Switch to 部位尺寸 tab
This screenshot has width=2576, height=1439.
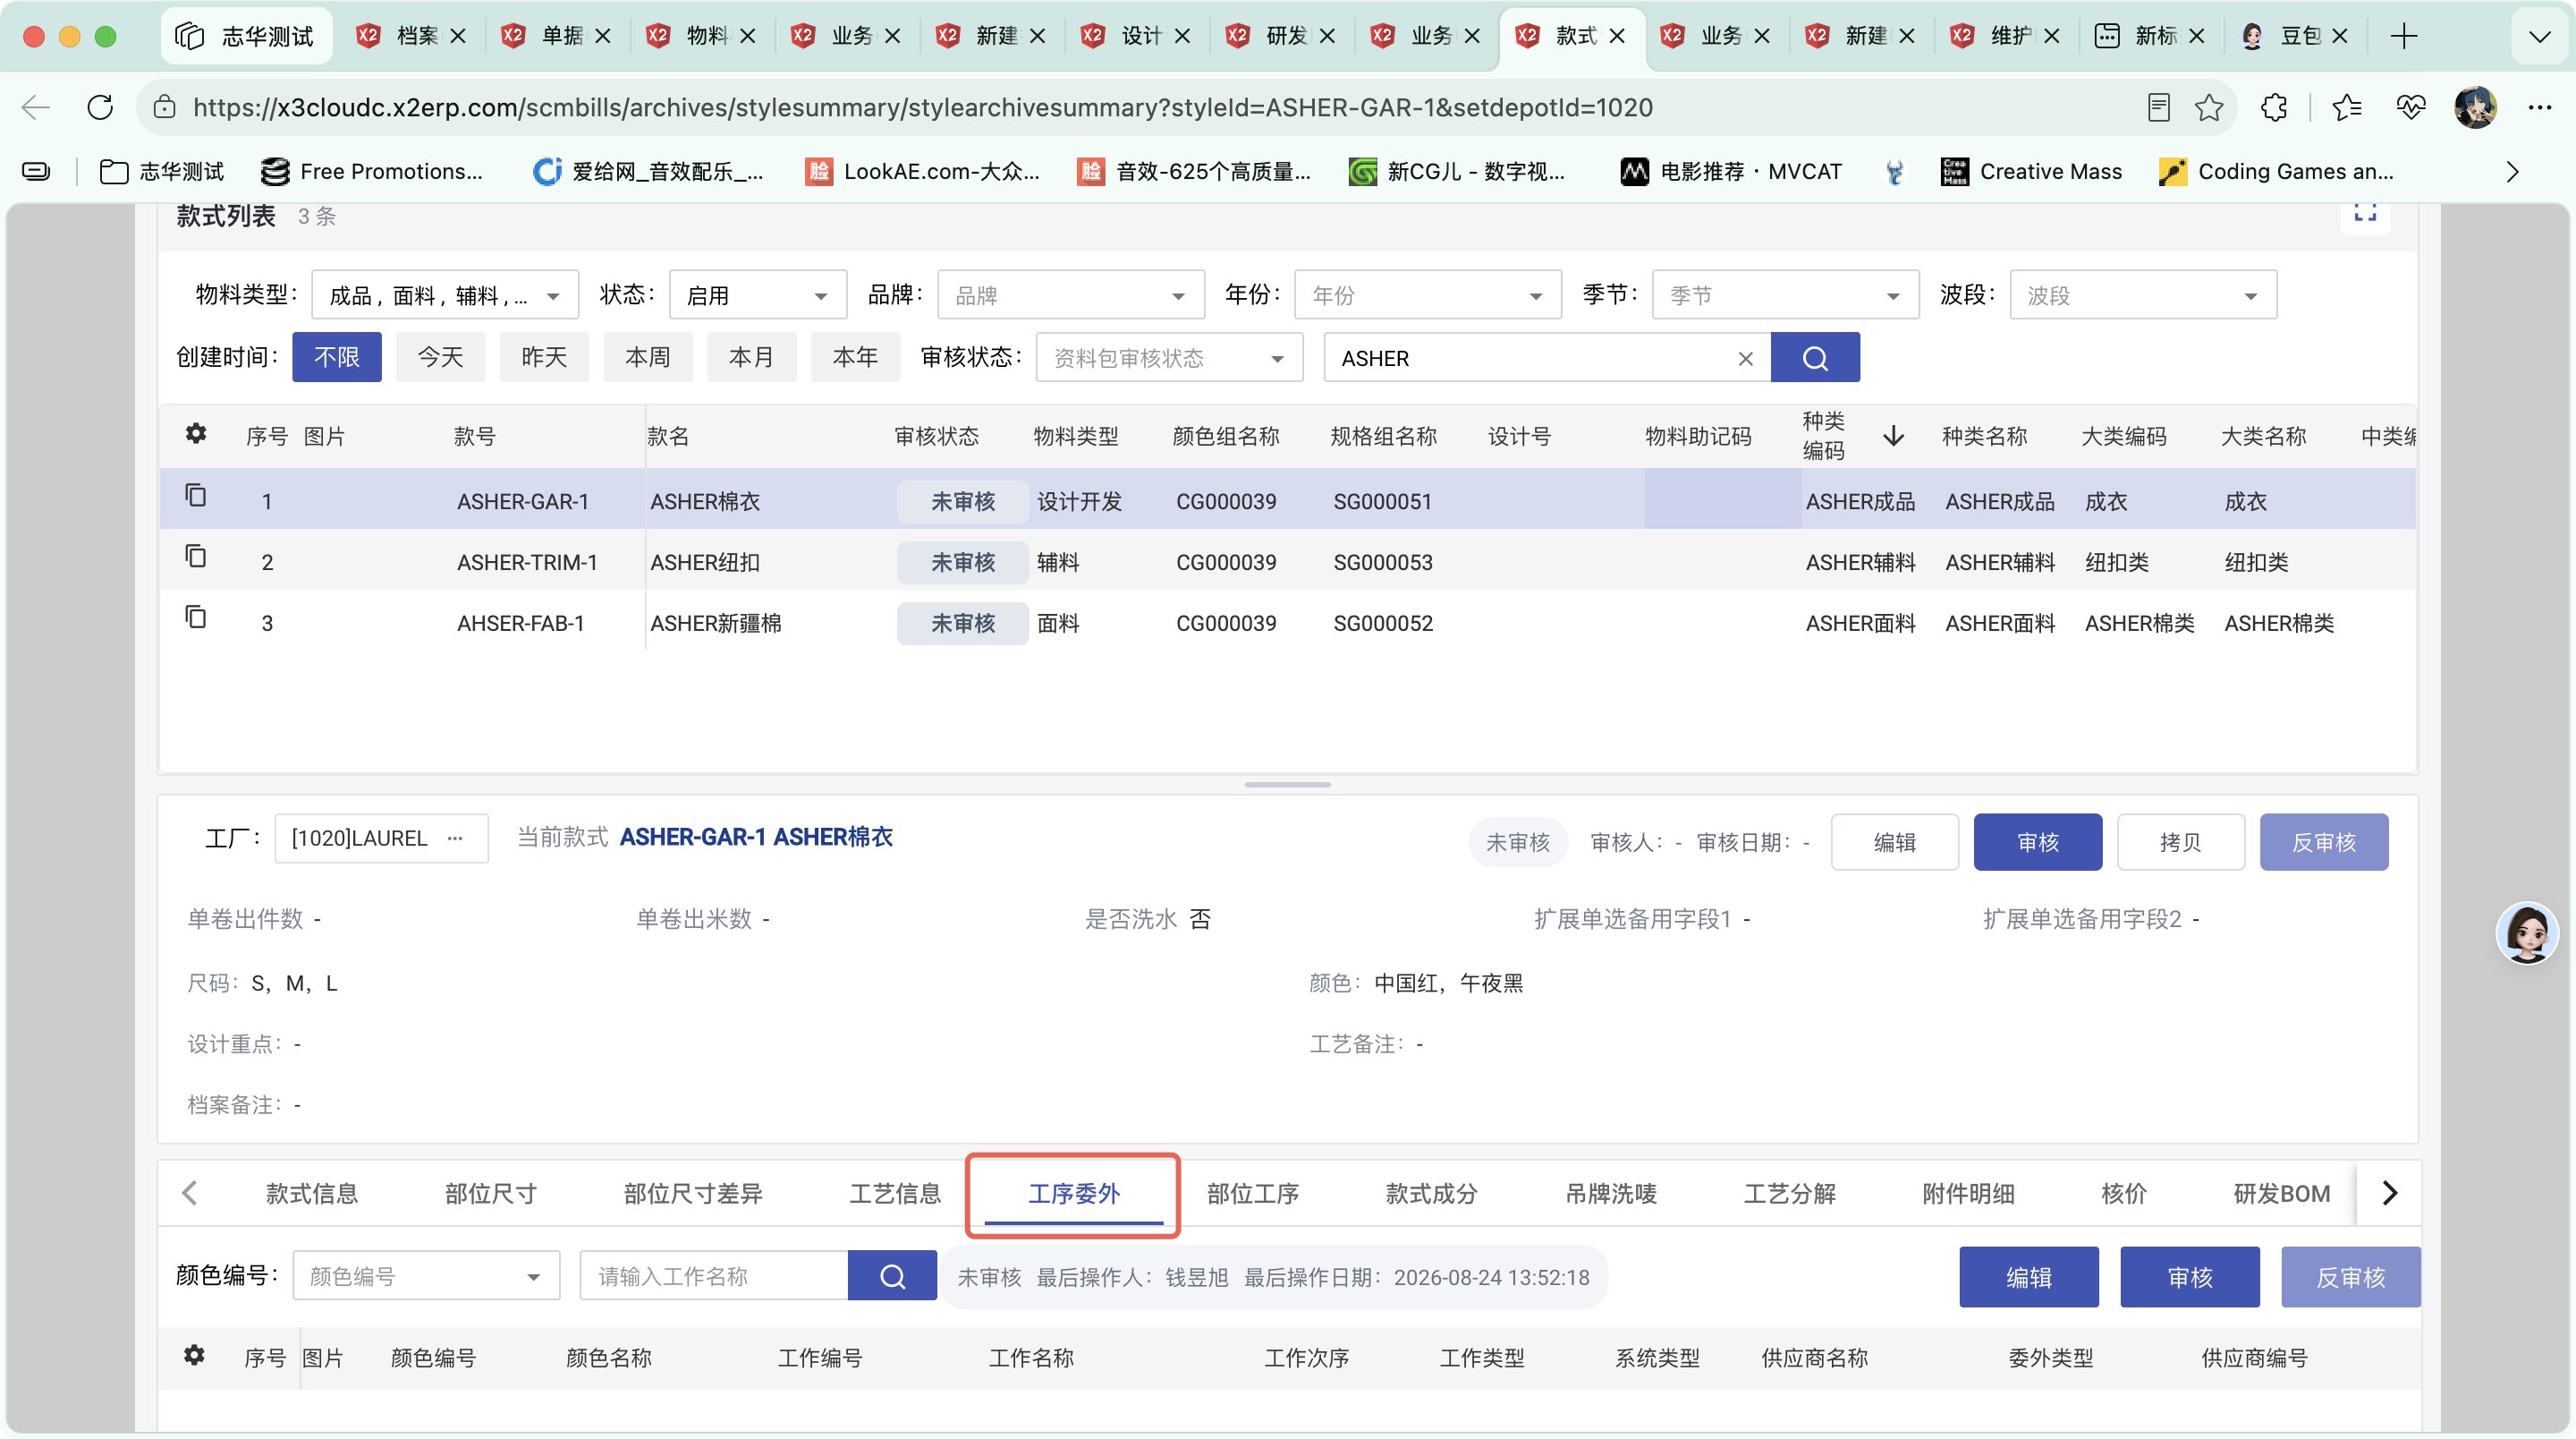tap(491, 1194)
